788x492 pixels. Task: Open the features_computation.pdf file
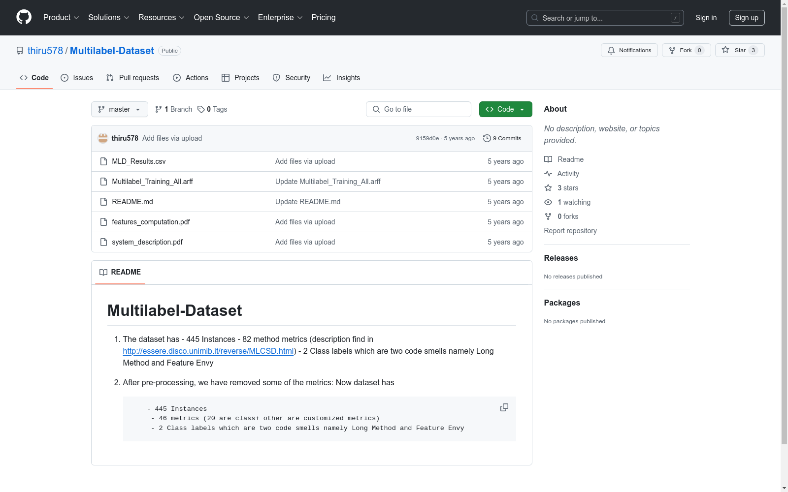(151, 222)
